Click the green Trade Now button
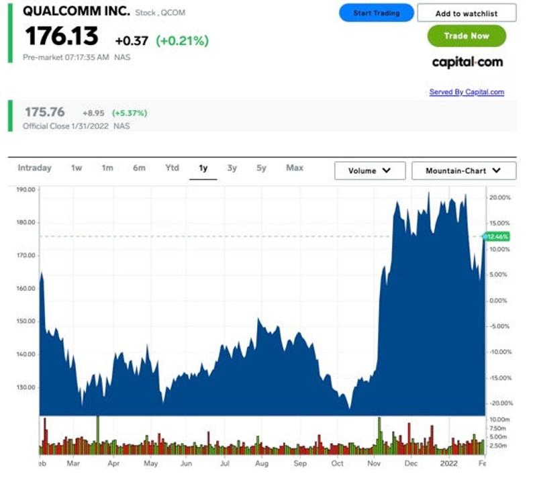 467,36
